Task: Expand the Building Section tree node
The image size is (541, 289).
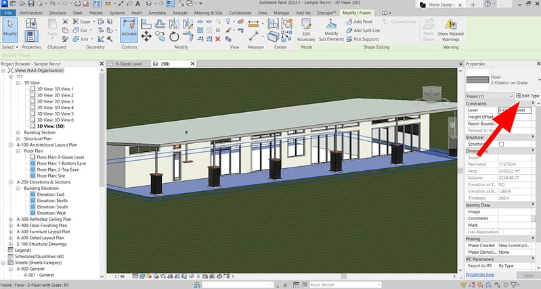Action: pyautogui.click(x=18, y=132)
